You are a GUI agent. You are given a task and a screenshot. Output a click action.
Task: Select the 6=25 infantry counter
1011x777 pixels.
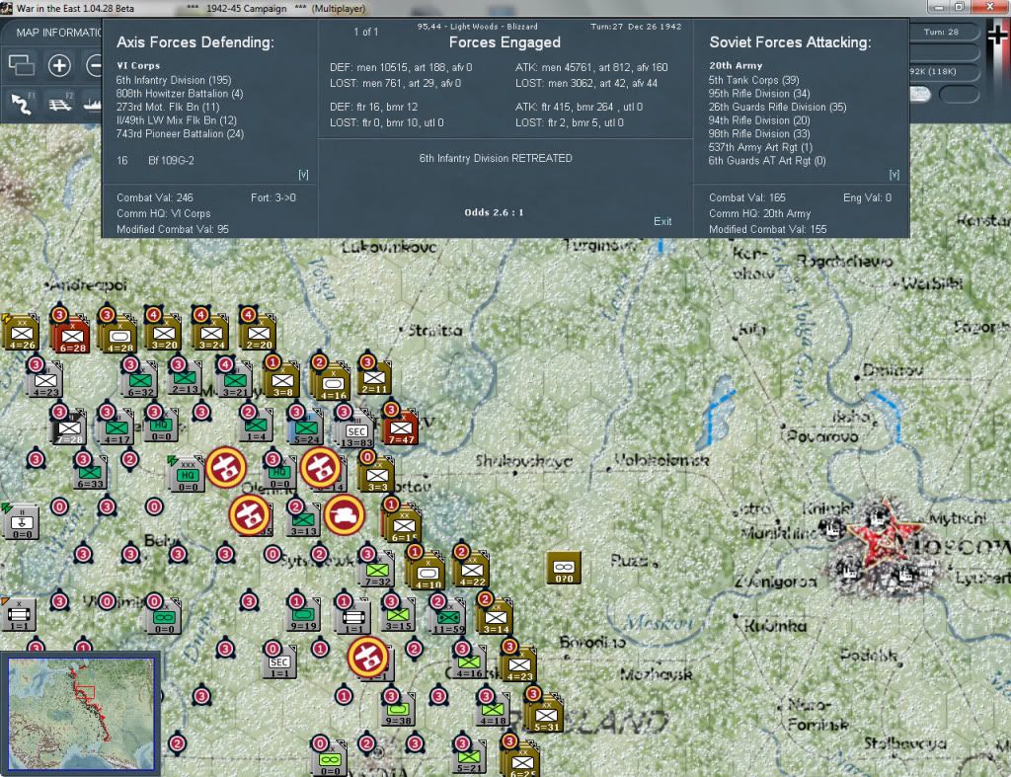click(522, 761)
